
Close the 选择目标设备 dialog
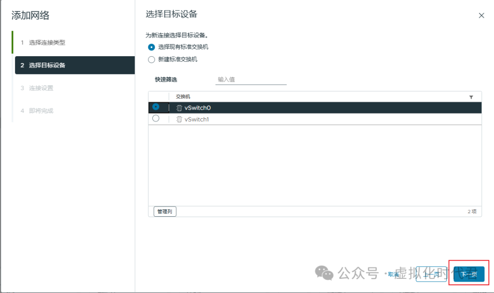point(481,15)
